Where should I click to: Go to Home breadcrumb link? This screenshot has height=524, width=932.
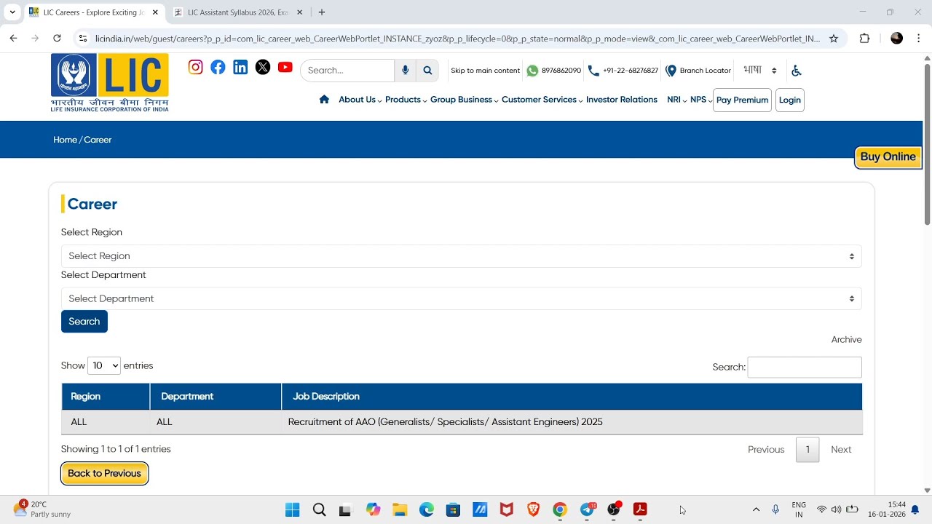point(65,140)
